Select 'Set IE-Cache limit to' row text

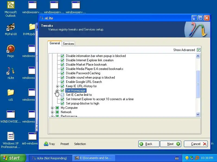coord(79,95)
